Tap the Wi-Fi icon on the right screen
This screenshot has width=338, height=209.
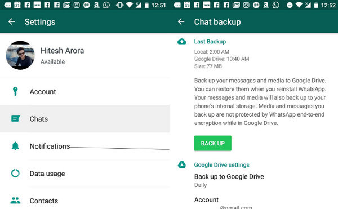299,5
